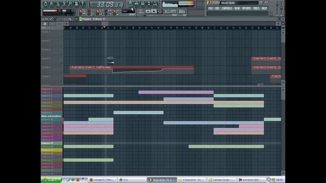The width and height of the screenshot is (326, 183).
Task: Select the draw pencil tool in Playlist
Action: (x=51, y=19)
